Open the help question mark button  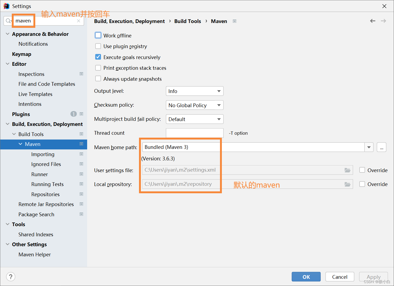(x=11, y=277)
